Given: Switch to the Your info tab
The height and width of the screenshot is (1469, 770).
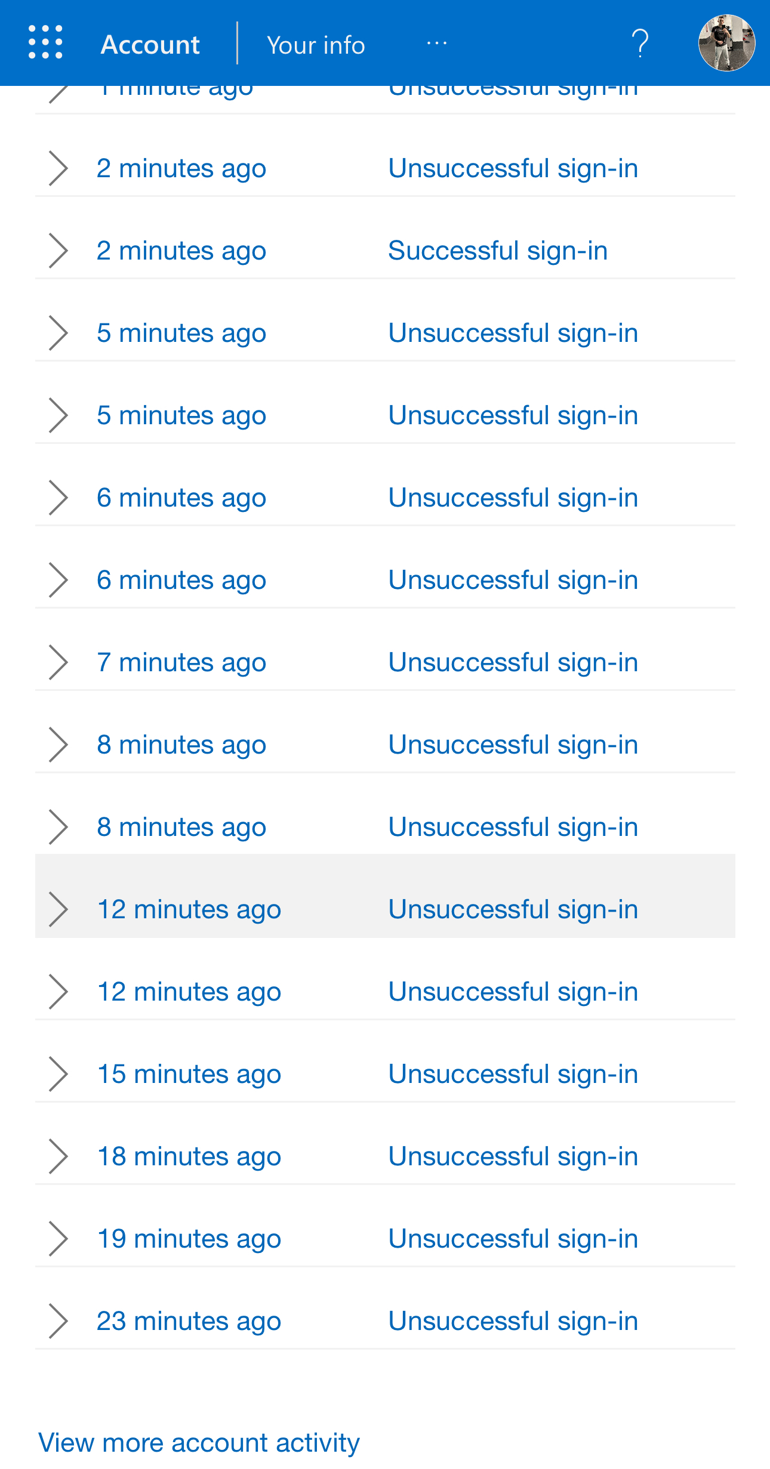Looking at the screenshot, I should pyautogui.click(x=316, y=45).
